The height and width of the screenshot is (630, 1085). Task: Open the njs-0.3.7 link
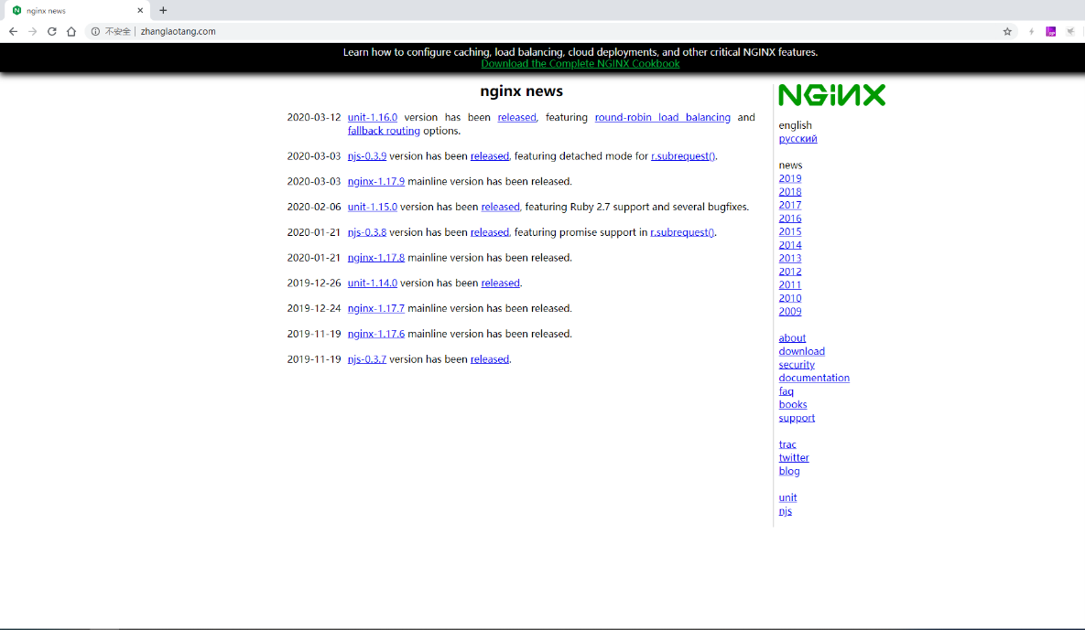[x=367, y=359]
